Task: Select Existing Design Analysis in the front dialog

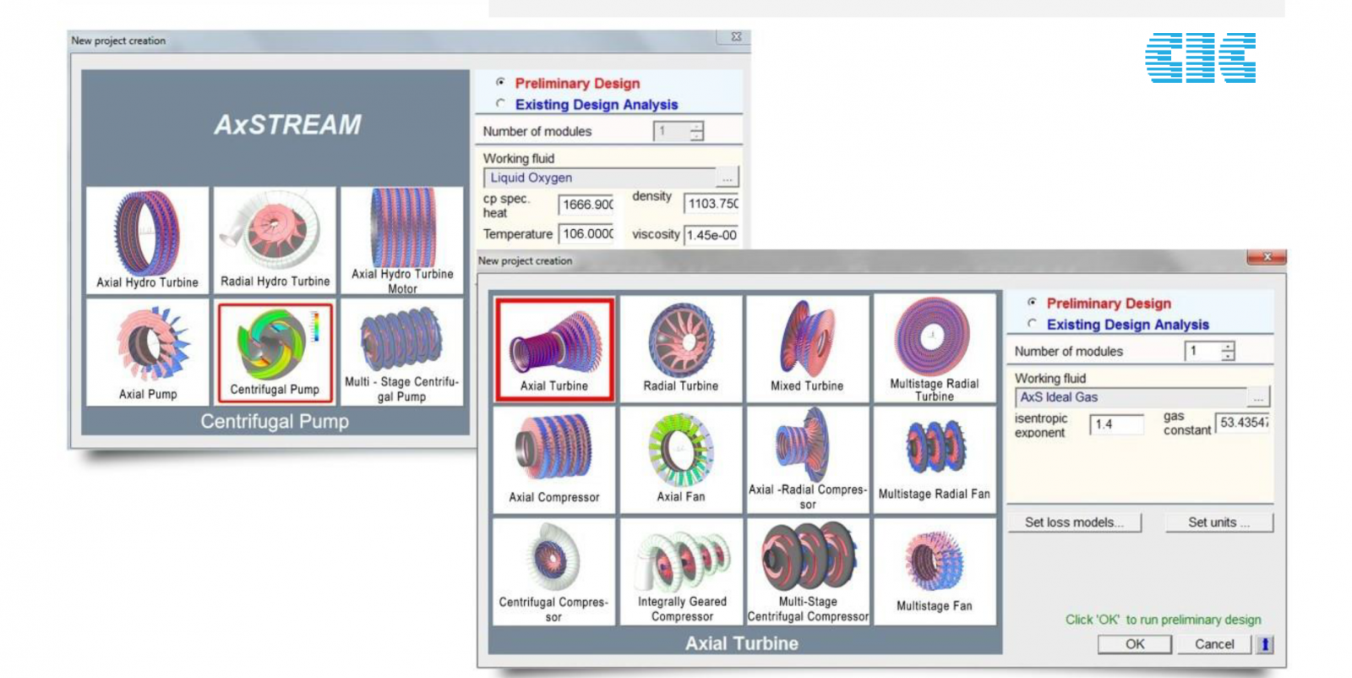Action: 1032,324
